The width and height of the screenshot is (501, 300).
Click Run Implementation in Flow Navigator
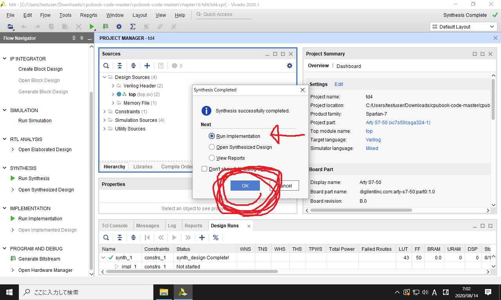[40, 218]
